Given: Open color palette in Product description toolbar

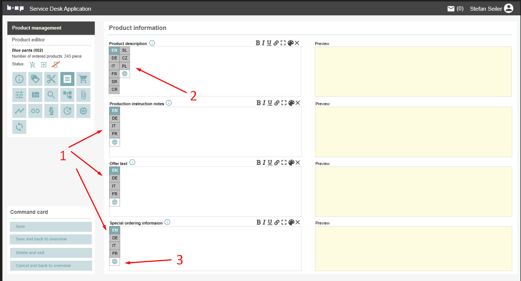Looking at the screenshot, I should [290, 43].
